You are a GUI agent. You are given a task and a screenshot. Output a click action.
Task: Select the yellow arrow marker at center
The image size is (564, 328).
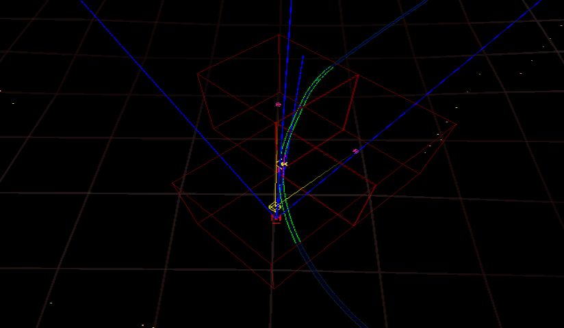282,164
